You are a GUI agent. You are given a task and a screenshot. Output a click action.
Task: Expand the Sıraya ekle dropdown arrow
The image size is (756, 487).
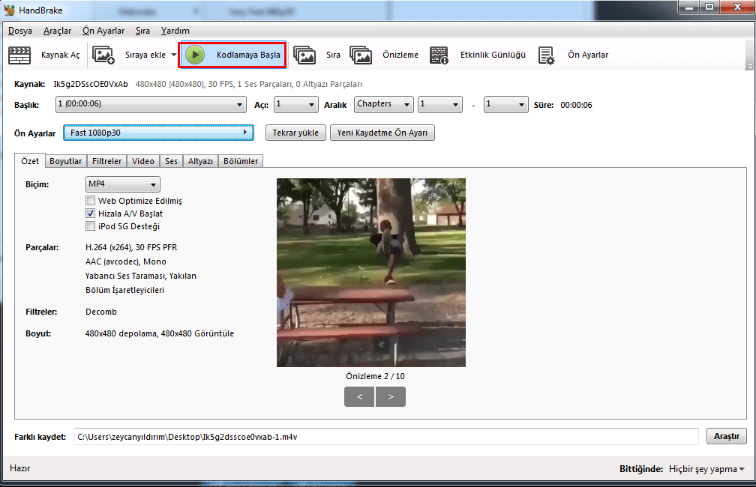pos(174,55)
